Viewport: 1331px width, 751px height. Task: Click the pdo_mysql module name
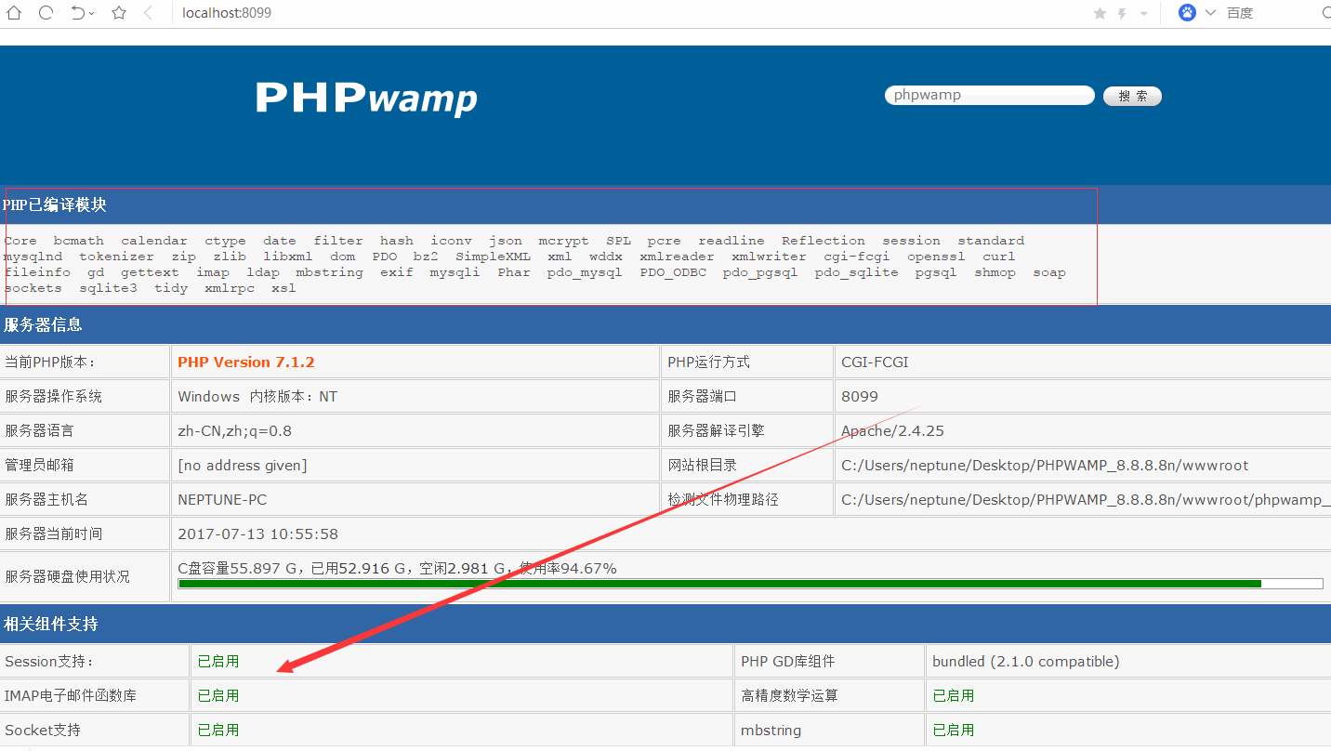click(x=585, y=272)
